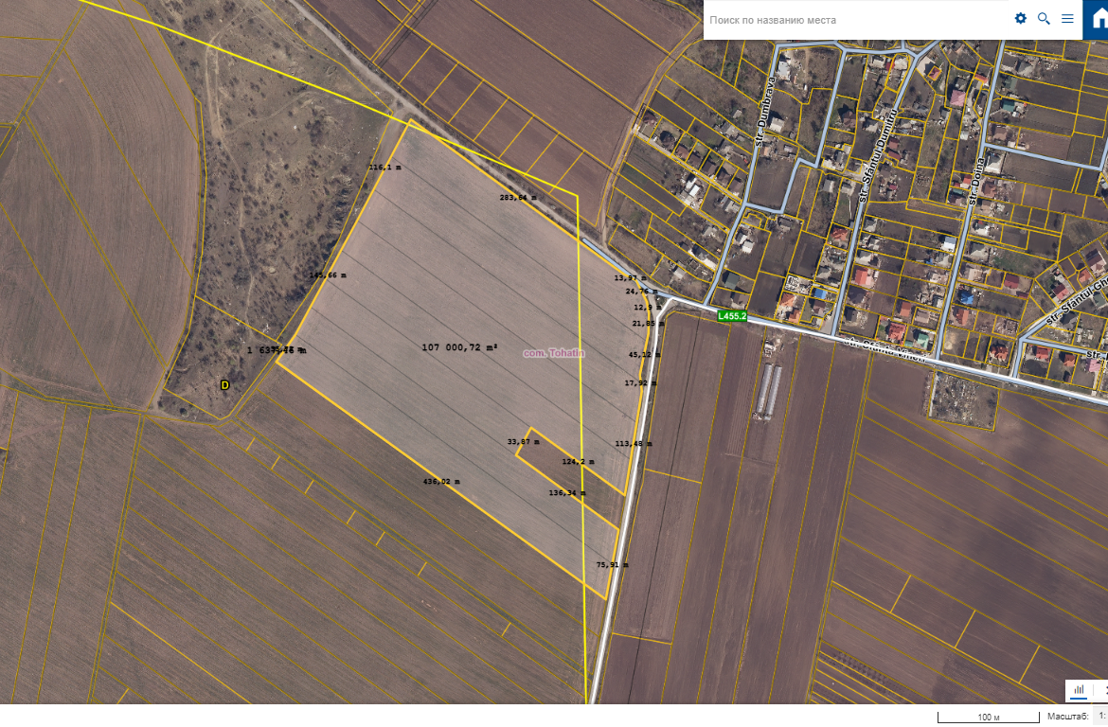Viewport: 1108px width, 727px height.
Task: Click the 21,85 m measurement
Action: pos(648,323)
